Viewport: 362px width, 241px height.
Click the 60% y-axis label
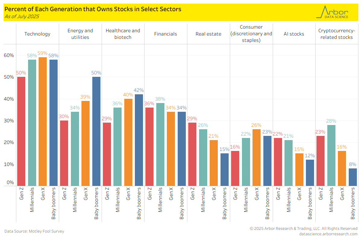tap(9, 55)
